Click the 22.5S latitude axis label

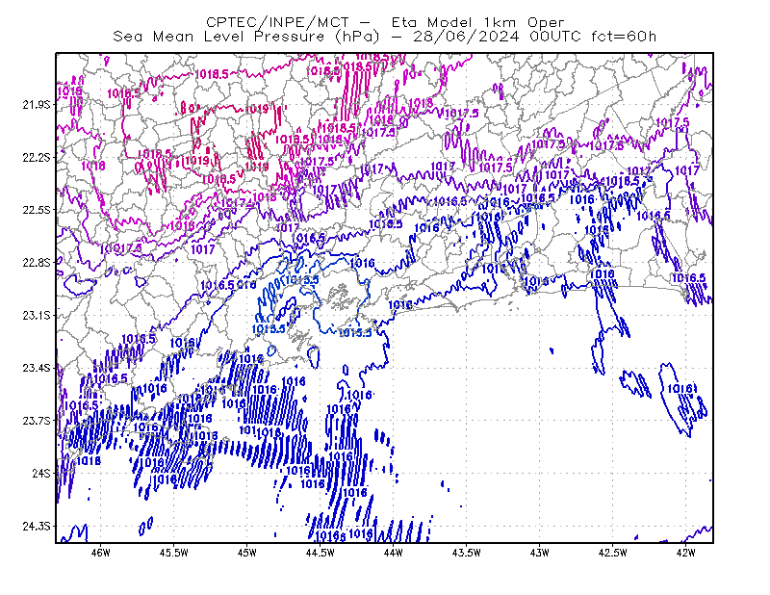[37, 210]
